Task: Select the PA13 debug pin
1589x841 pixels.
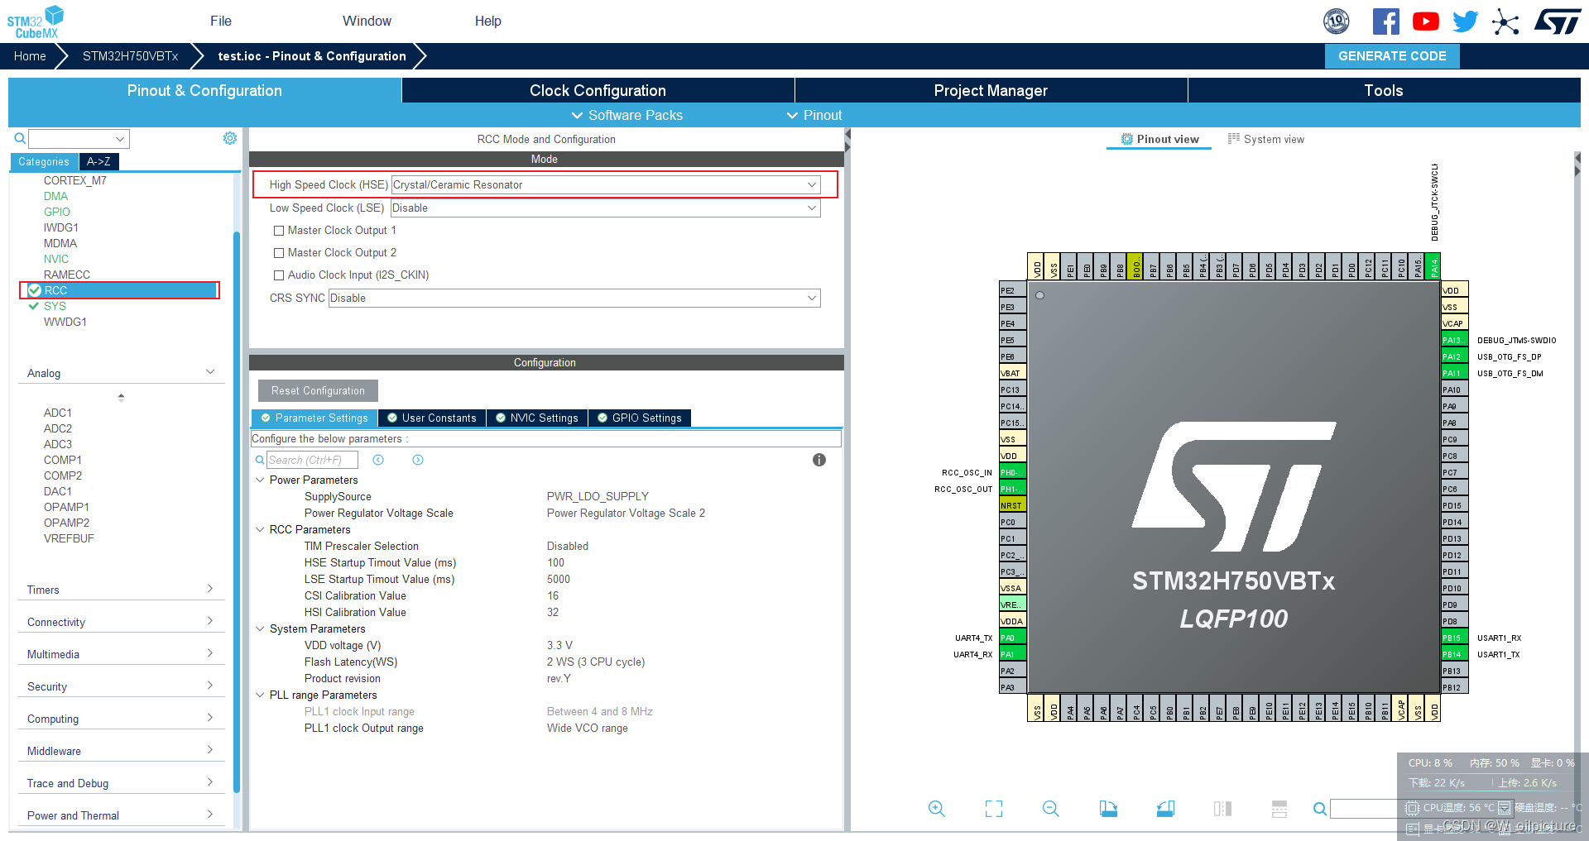Action: coord(1454,340)
